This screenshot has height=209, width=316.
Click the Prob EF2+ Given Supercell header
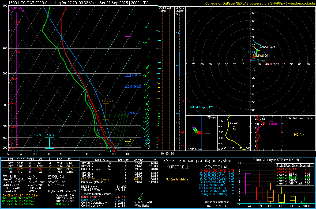coord(294,165)
